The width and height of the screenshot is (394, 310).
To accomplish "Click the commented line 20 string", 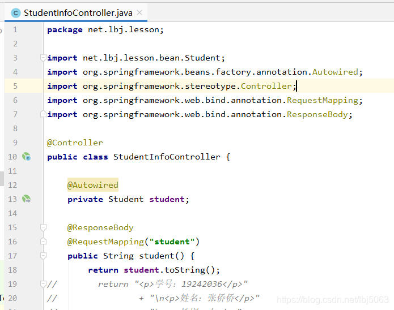I will pos(205,298).
